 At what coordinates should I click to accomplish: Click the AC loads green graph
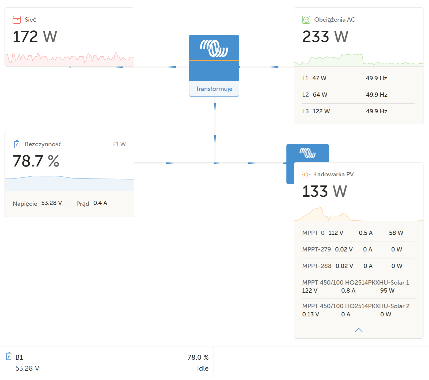click(x=359, y=60)
